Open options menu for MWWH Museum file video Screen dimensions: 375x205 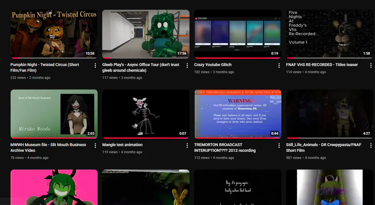(x=95, y=146)
